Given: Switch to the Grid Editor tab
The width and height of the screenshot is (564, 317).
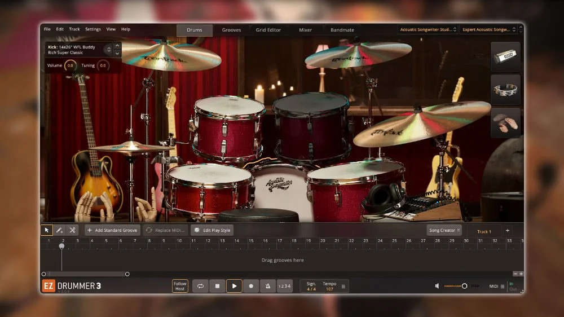Looking at the screenshot, I should [268, 30].
